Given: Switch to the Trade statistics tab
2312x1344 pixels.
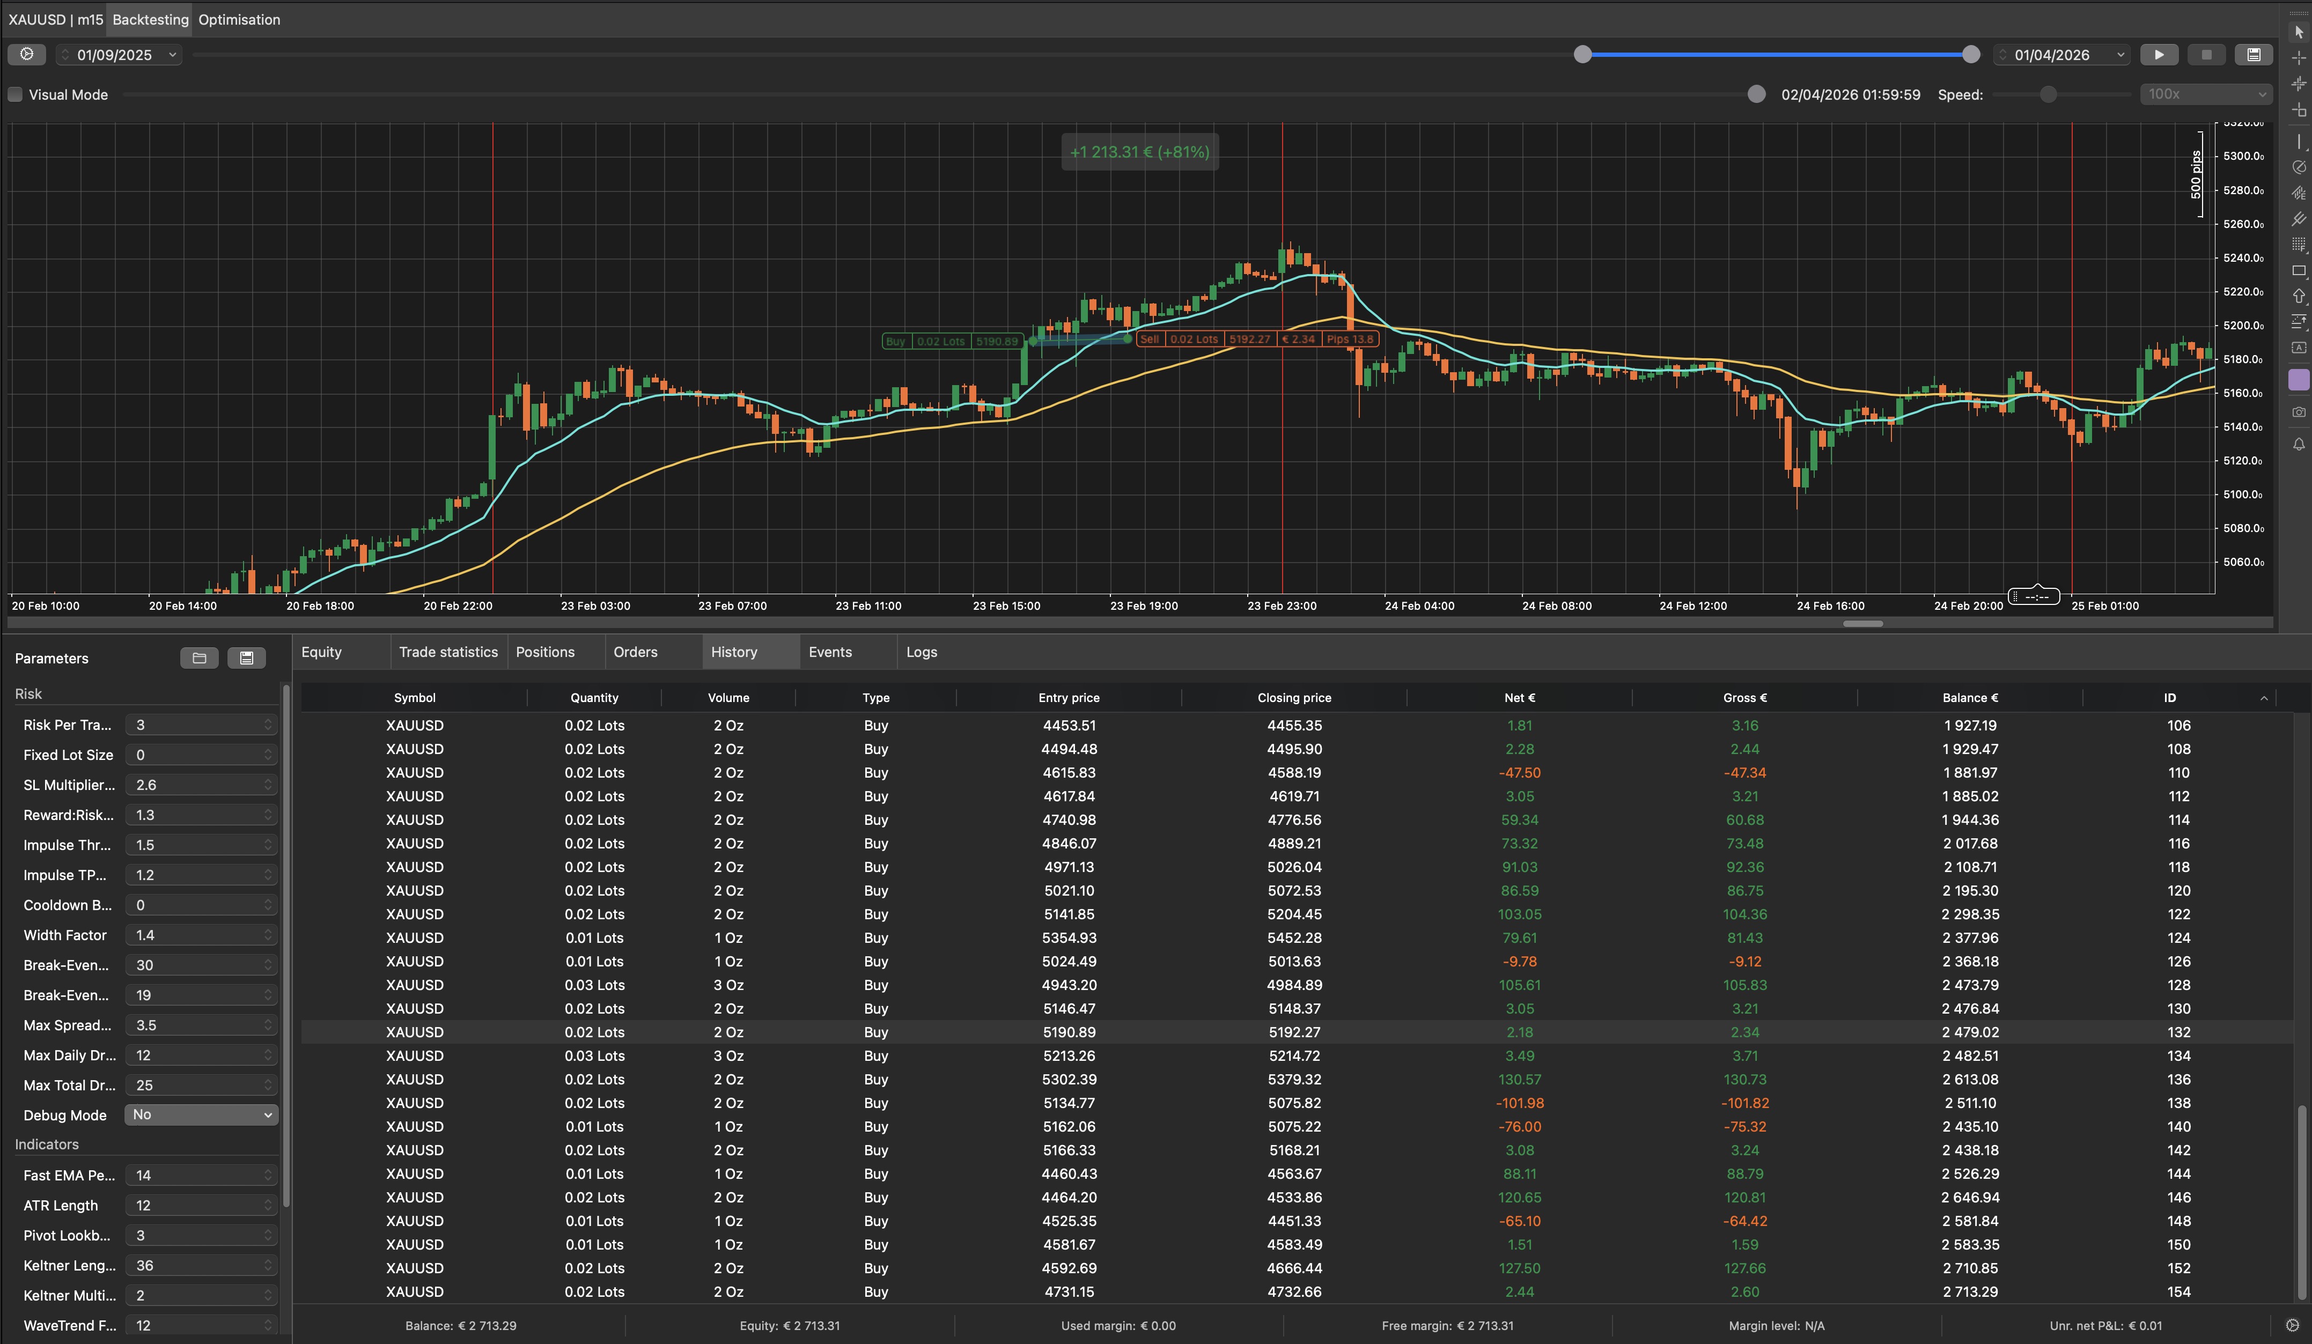Looking at the screenshot, I should click(x=448, y=652).
